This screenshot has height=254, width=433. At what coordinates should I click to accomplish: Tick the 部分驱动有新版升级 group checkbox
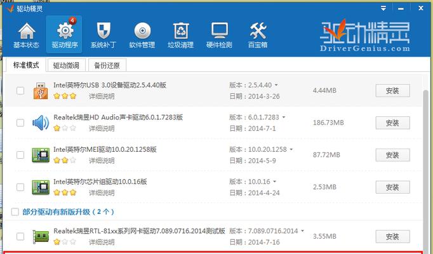(x=15, y=212)
